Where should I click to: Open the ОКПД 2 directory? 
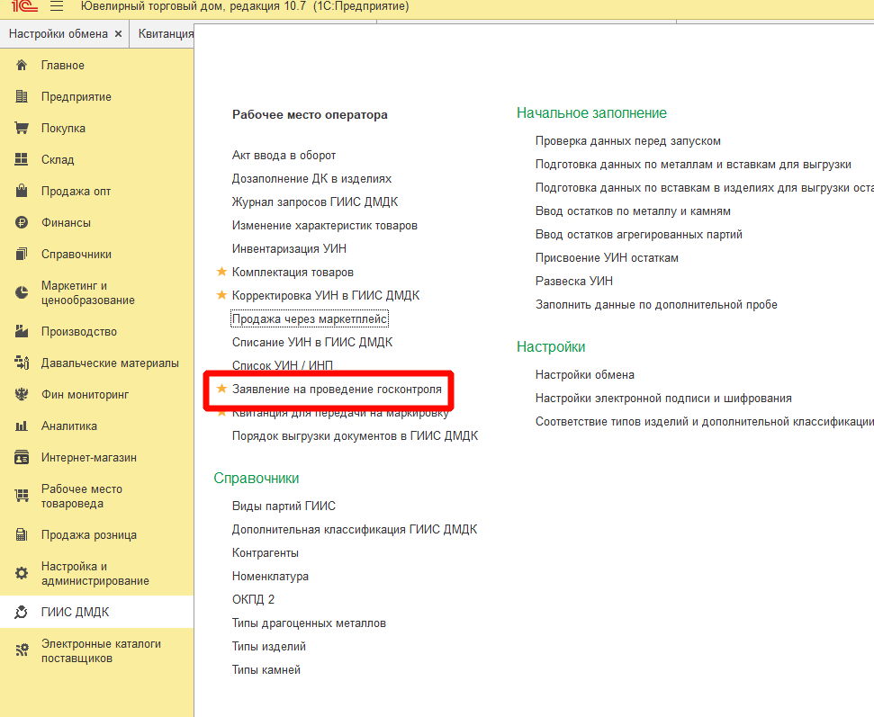(x=253, y=599)
